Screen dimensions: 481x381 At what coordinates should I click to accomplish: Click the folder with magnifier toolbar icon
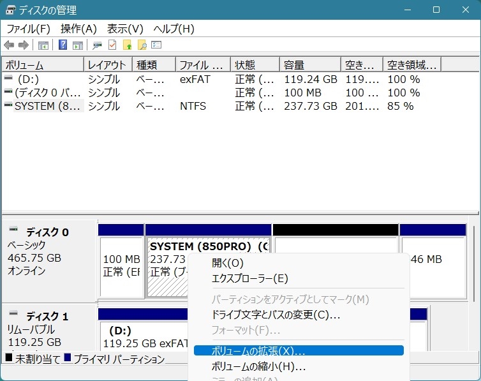coord(142,45)
